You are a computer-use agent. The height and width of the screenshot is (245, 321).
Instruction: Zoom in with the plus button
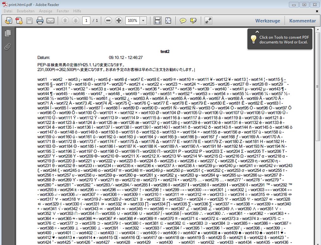(119, 21)
